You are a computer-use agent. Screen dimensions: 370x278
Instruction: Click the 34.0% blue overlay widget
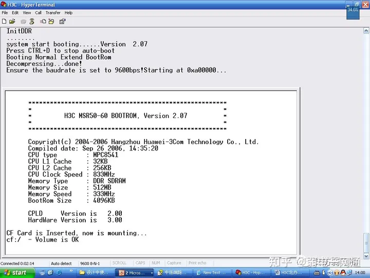coord(353,12)
